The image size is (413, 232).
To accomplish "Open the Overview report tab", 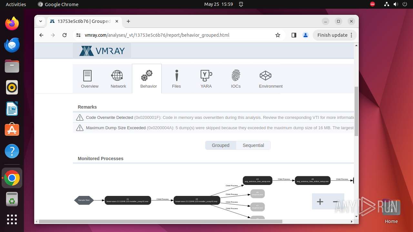I will [x=90, y=79].
